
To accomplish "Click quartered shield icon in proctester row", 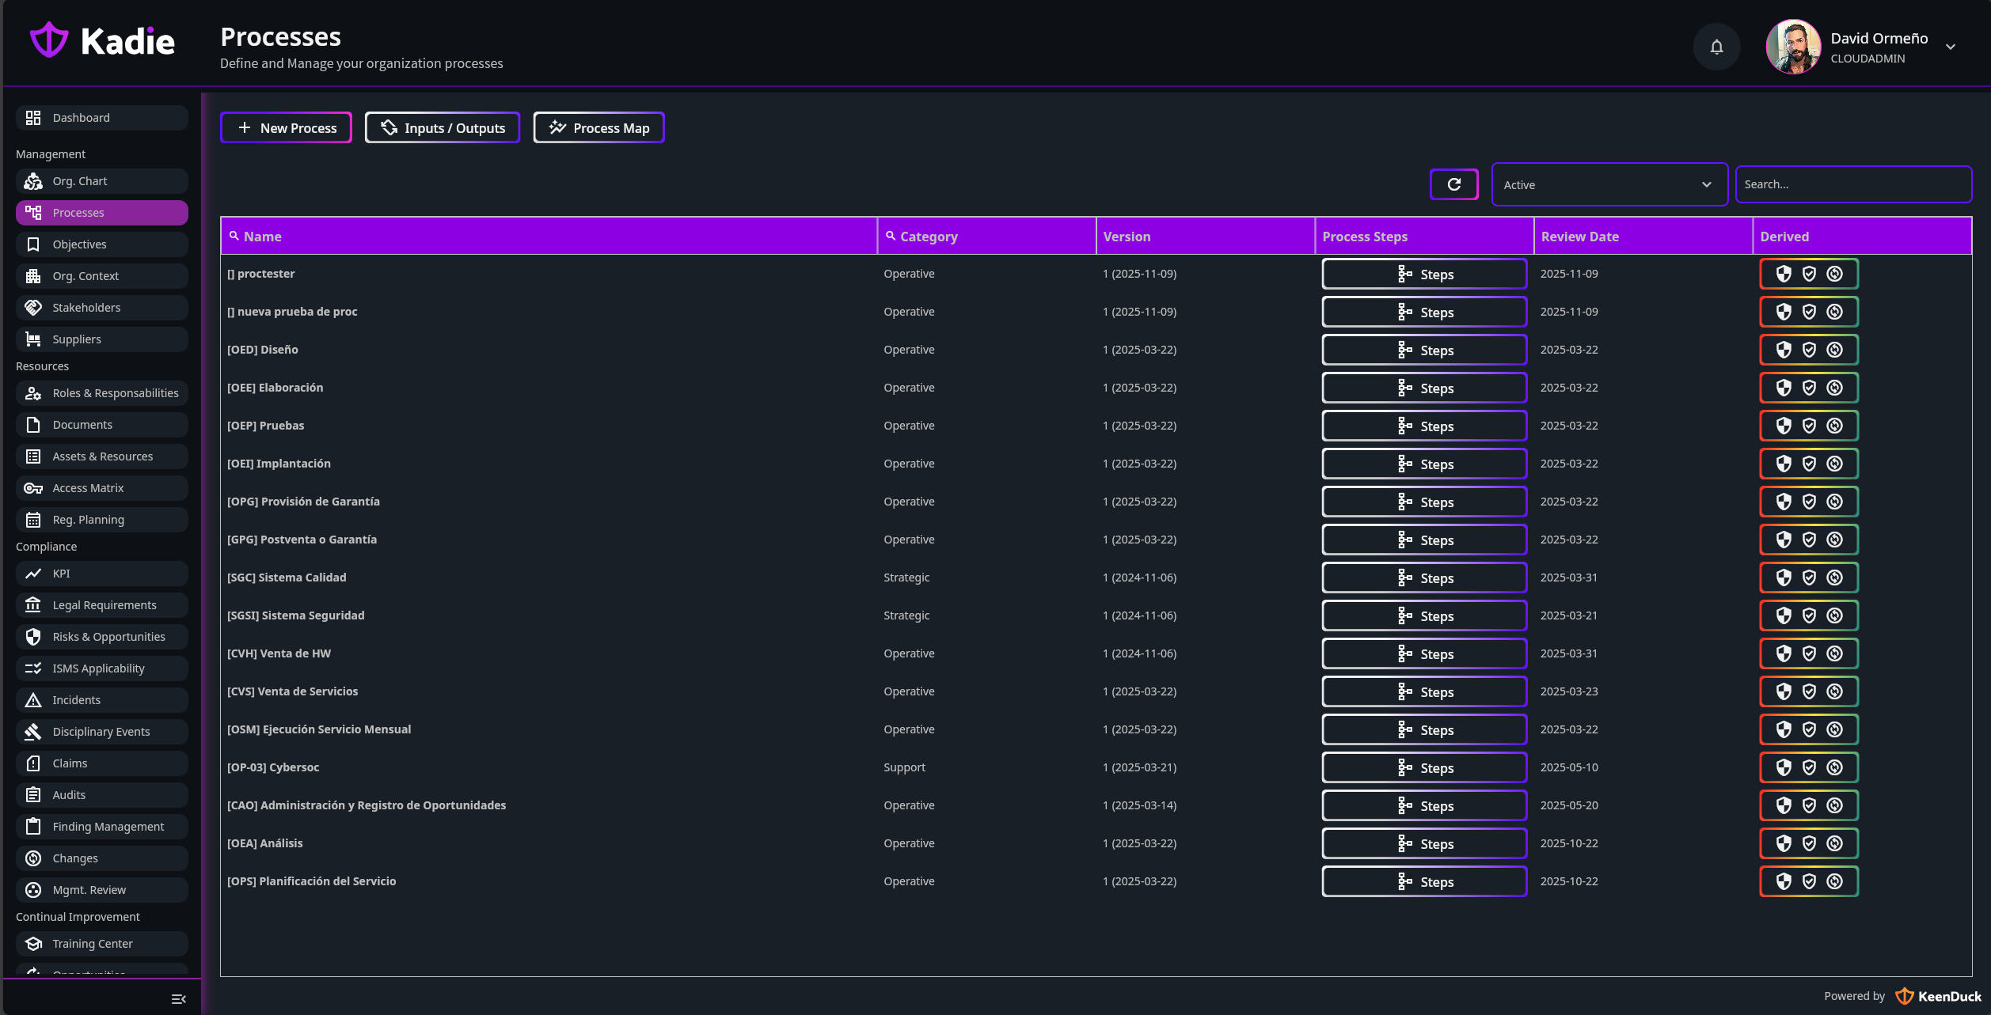I will pyautogui.click(x=1784, y=274).
